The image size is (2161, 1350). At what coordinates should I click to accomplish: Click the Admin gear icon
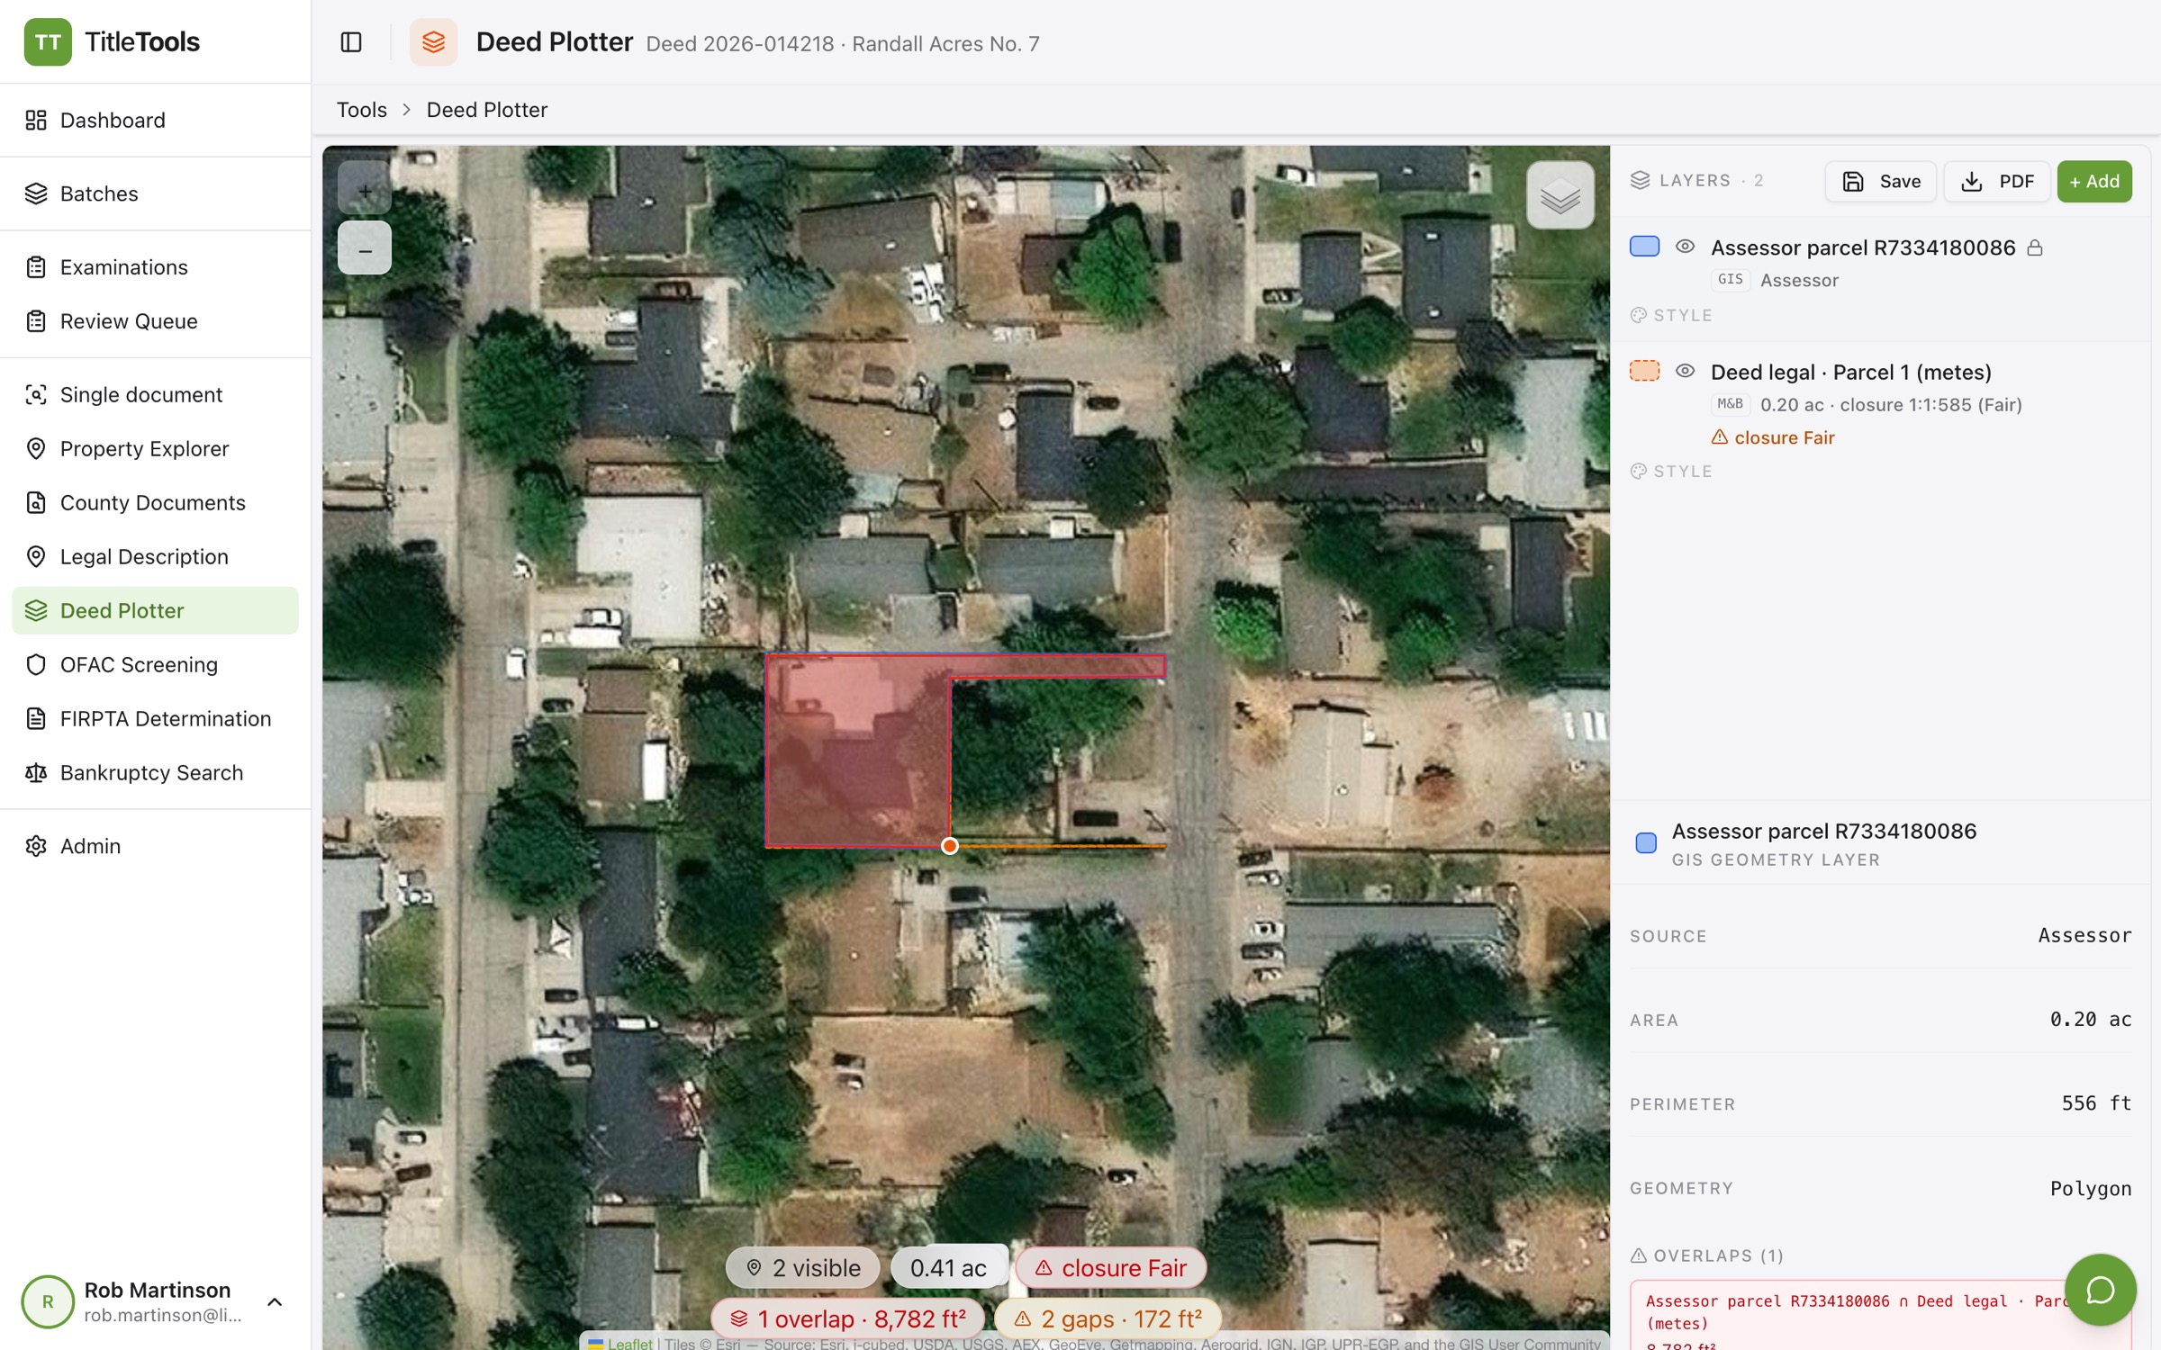click(36, 846)
